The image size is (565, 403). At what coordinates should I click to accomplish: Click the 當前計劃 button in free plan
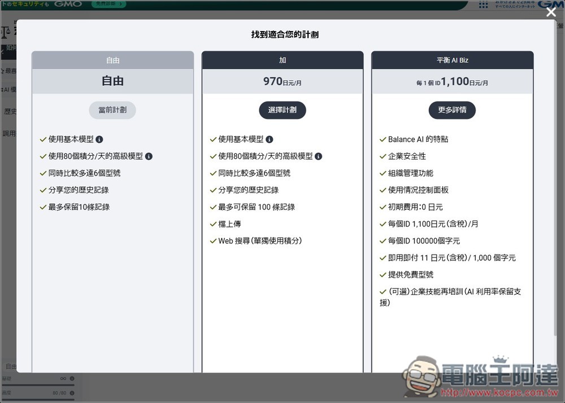pos(112,110)
